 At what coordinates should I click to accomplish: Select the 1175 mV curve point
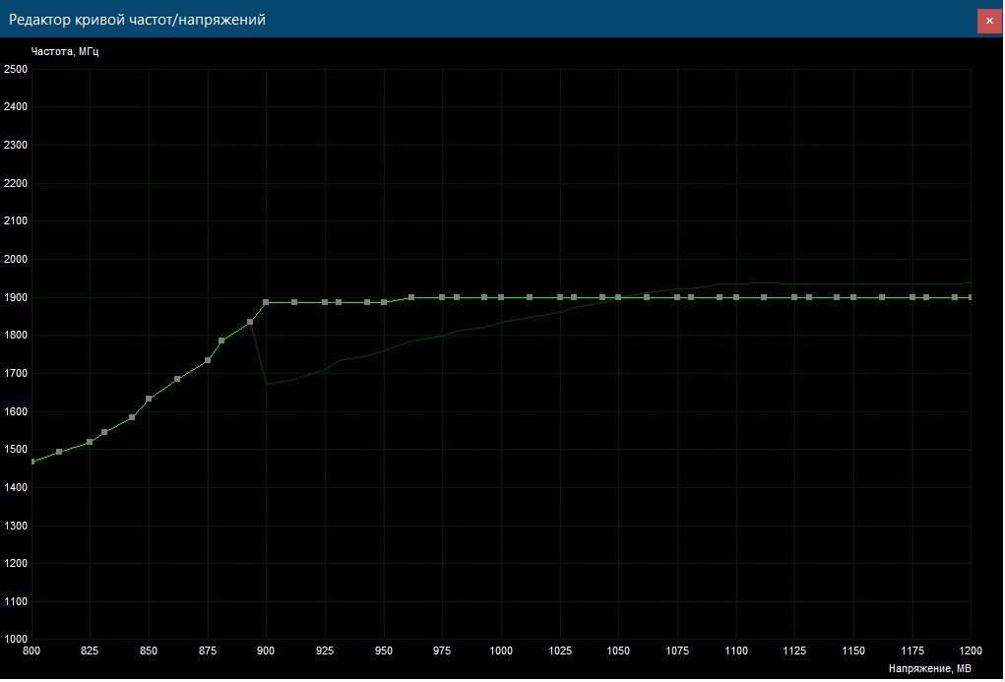pos(912,297)
